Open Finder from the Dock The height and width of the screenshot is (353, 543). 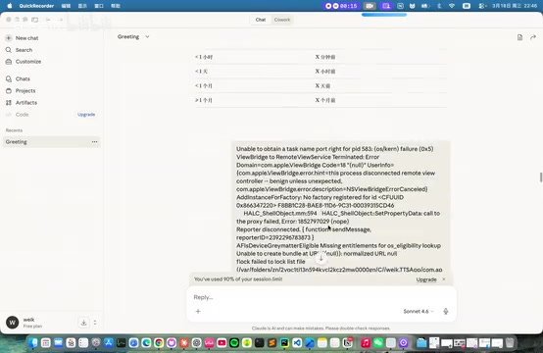[x=33, y=343]
